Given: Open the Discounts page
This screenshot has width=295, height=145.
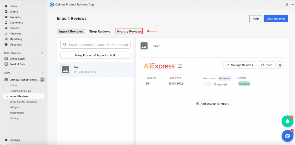Looking at the screenshot, I should click(16, 44).
